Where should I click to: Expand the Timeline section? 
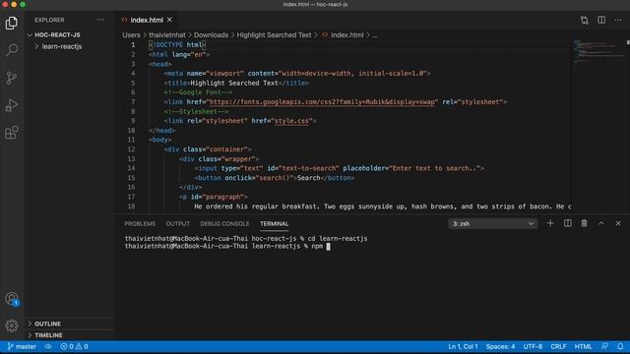[48, 335]
